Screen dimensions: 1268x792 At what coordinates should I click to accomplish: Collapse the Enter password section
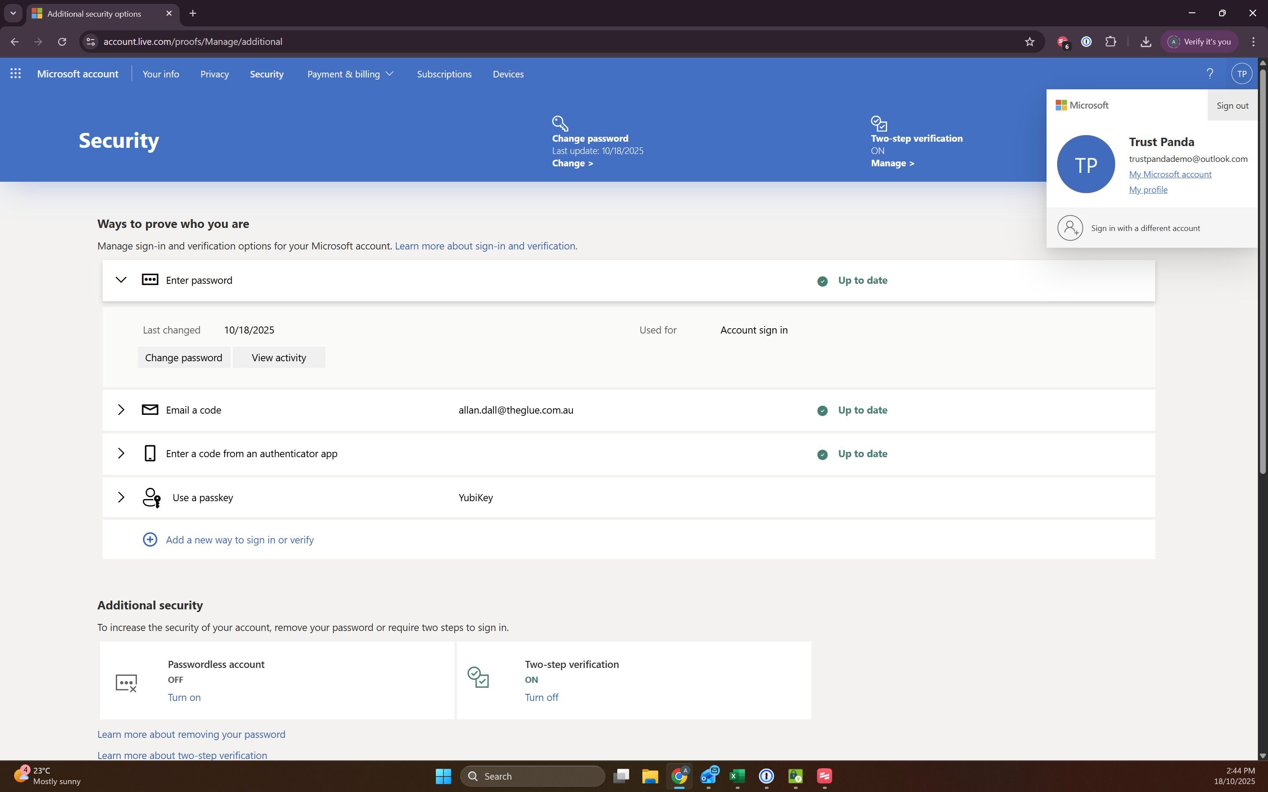[121, 280]
